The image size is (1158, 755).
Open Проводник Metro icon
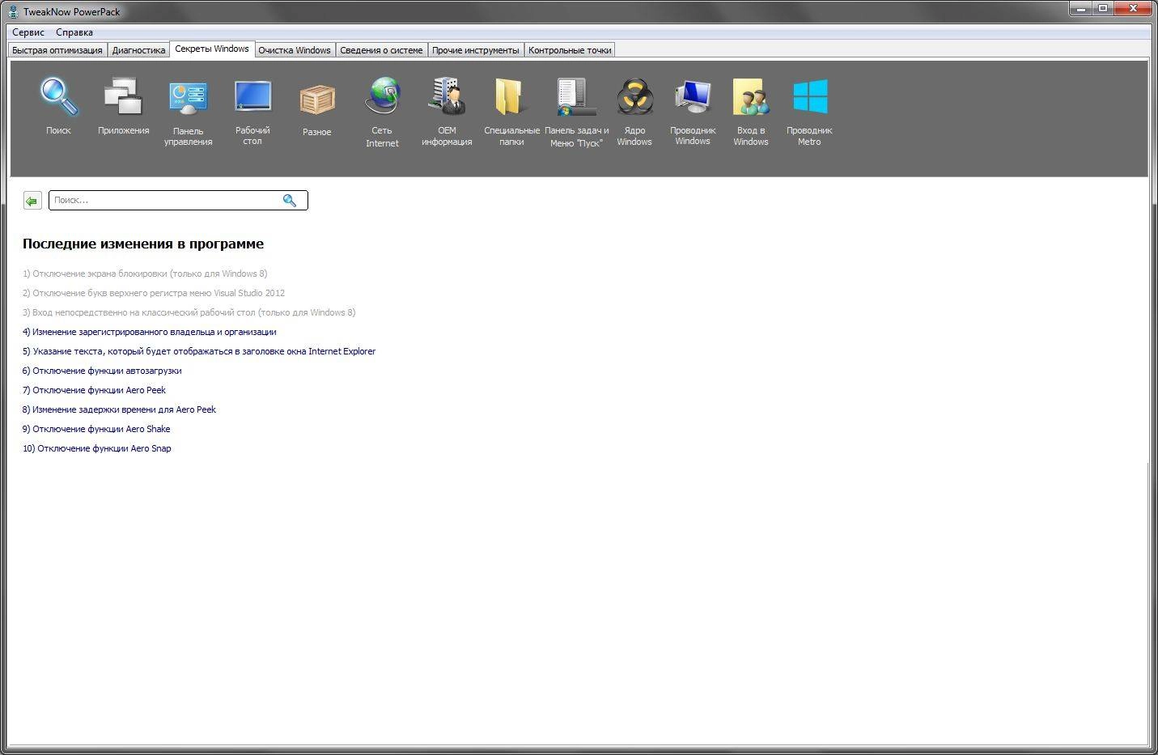tap(810, 97)
